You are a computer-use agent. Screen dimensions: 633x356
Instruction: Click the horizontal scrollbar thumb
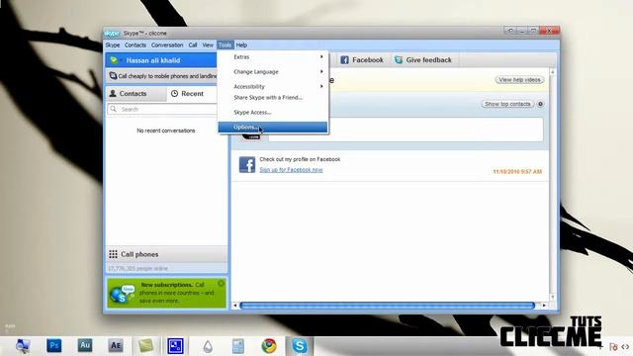click(x=388, y=306)
